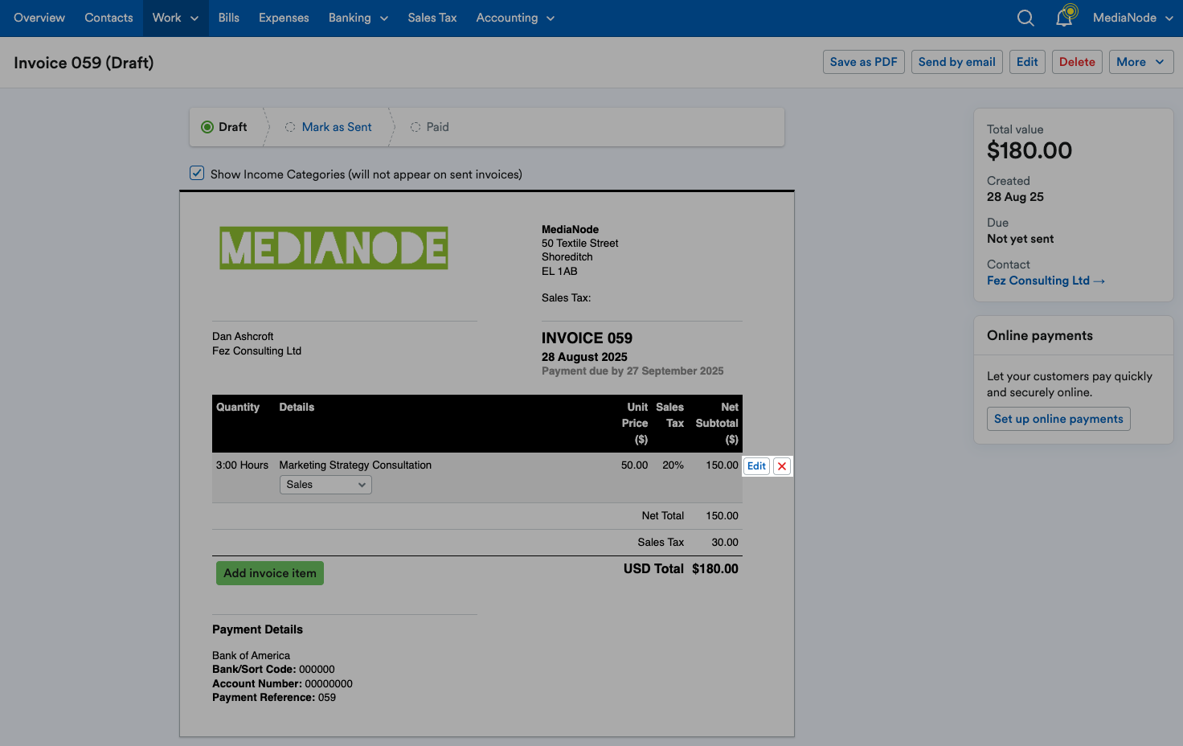Image resolution: width=1183 pixels, height=746 pixels.
Task: Click Send by email button
Action: pos(957,62)
